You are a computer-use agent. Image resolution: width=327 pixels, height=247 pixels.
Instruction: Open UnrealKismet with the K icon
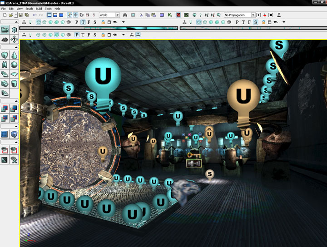(x=170, y=15)
